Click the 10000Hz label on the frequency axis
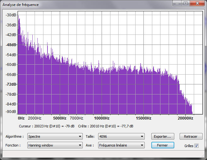The image size is (207, 160). (x=102, y=118)
